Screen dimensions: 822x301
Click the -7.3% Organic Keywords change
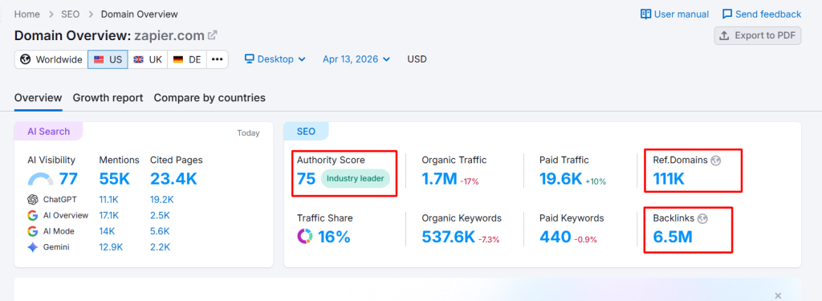(x=489, y=240)
